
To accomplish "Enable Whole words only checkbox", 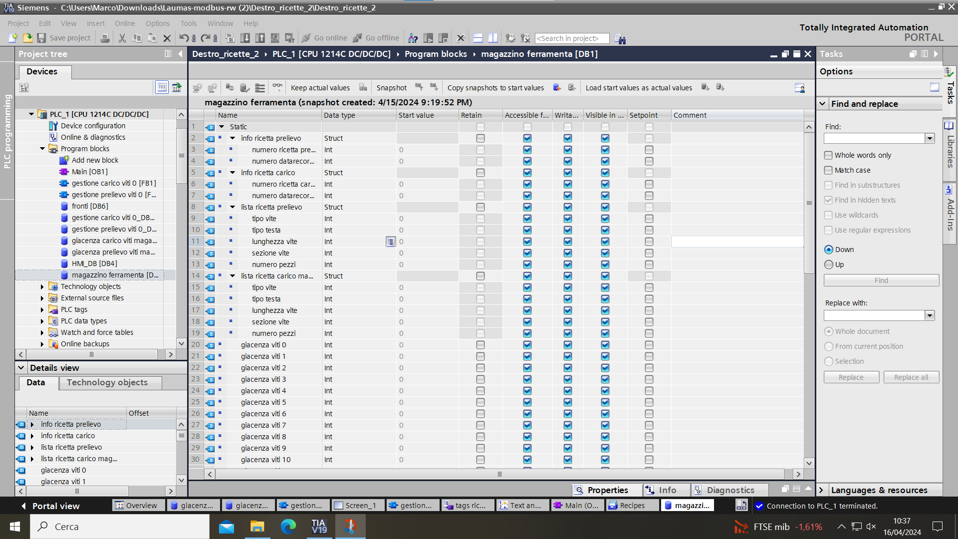I will [828, 155].
